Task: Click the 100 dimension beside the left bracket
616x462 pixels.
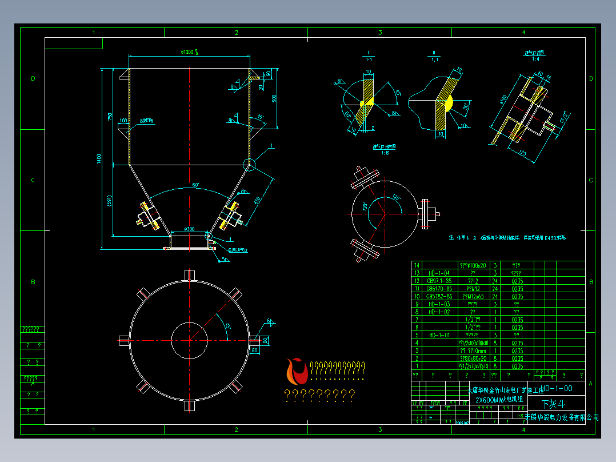Action: pos(123,120)
